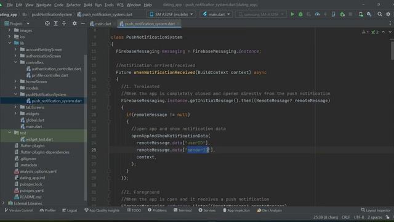The height and width of the screenshot is (222, 394).
Task: Open the Refactor menu
Action: coord(73,5)
